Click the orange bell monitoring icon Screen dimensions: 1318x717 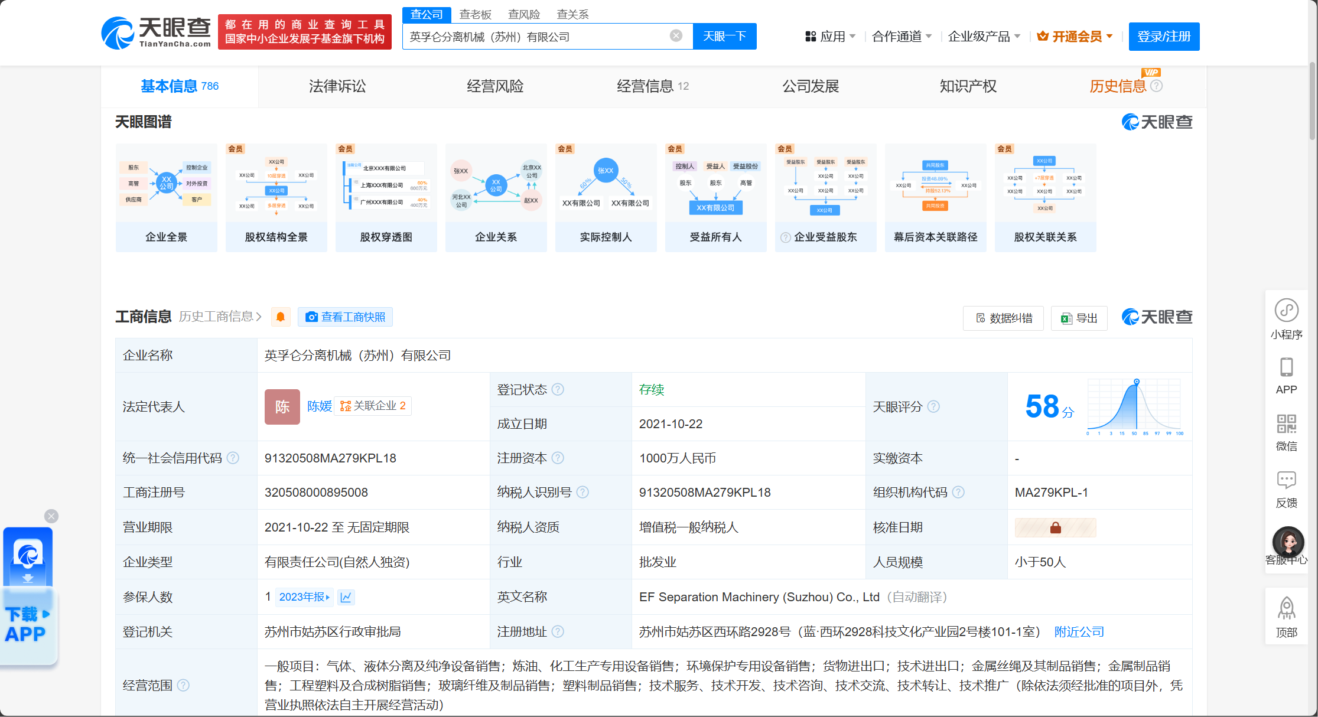[x=281, y=317]
